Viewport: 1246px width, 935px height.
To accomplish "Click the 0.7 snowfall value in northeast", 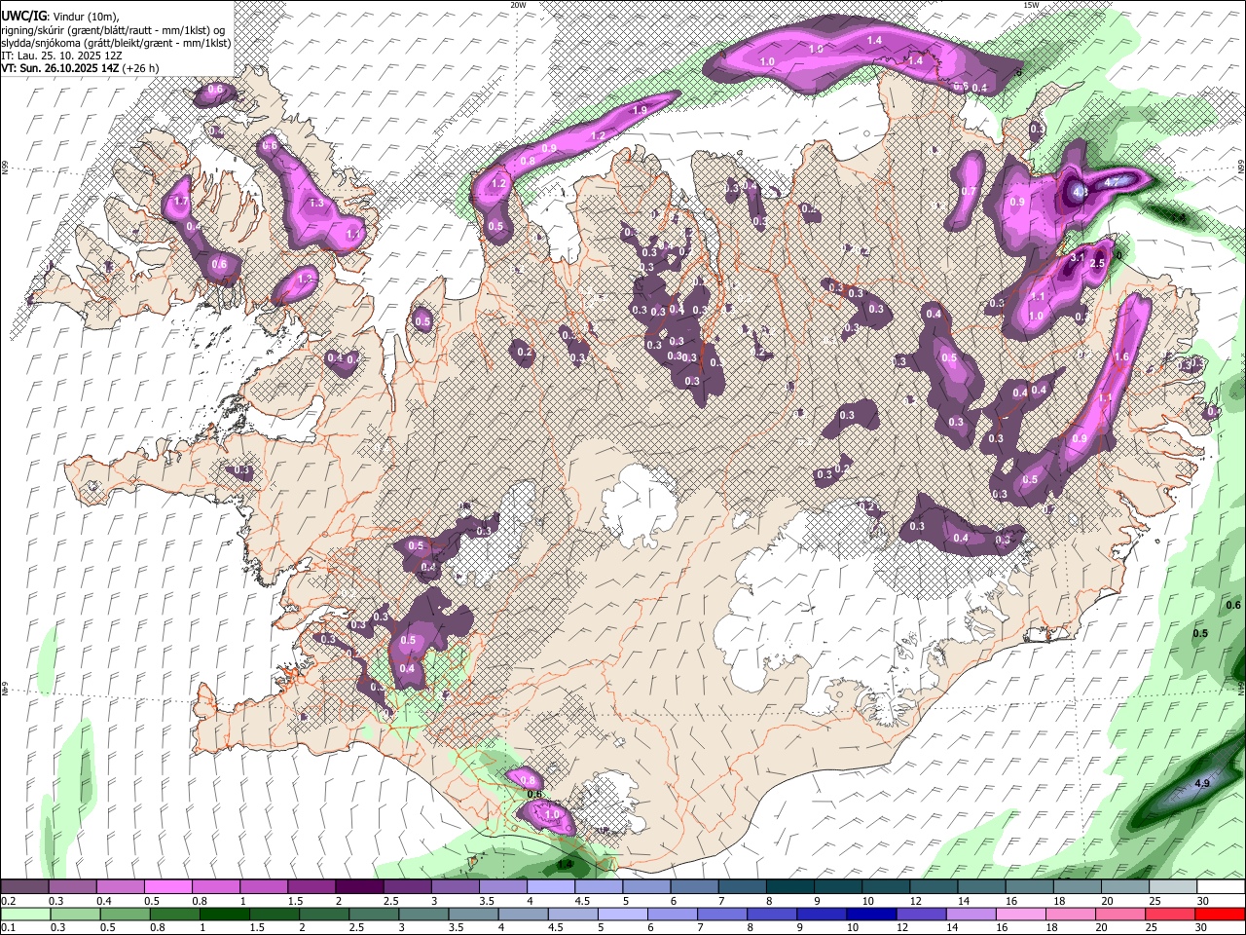I will point(969,191).
